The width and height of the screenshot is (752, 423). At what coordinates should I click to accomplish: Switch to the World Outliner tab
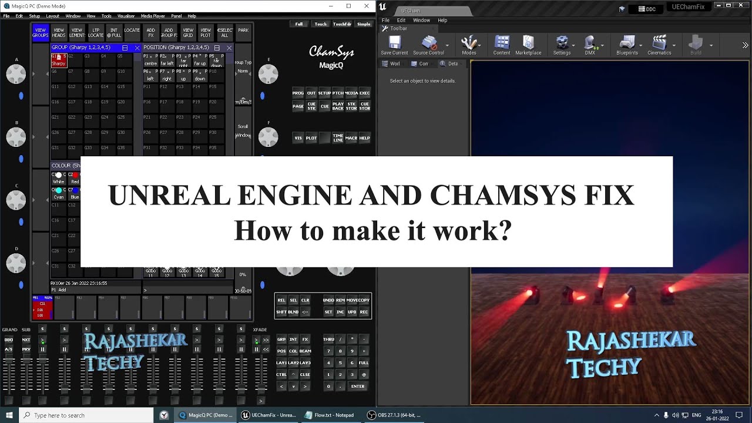pos(391,63)
